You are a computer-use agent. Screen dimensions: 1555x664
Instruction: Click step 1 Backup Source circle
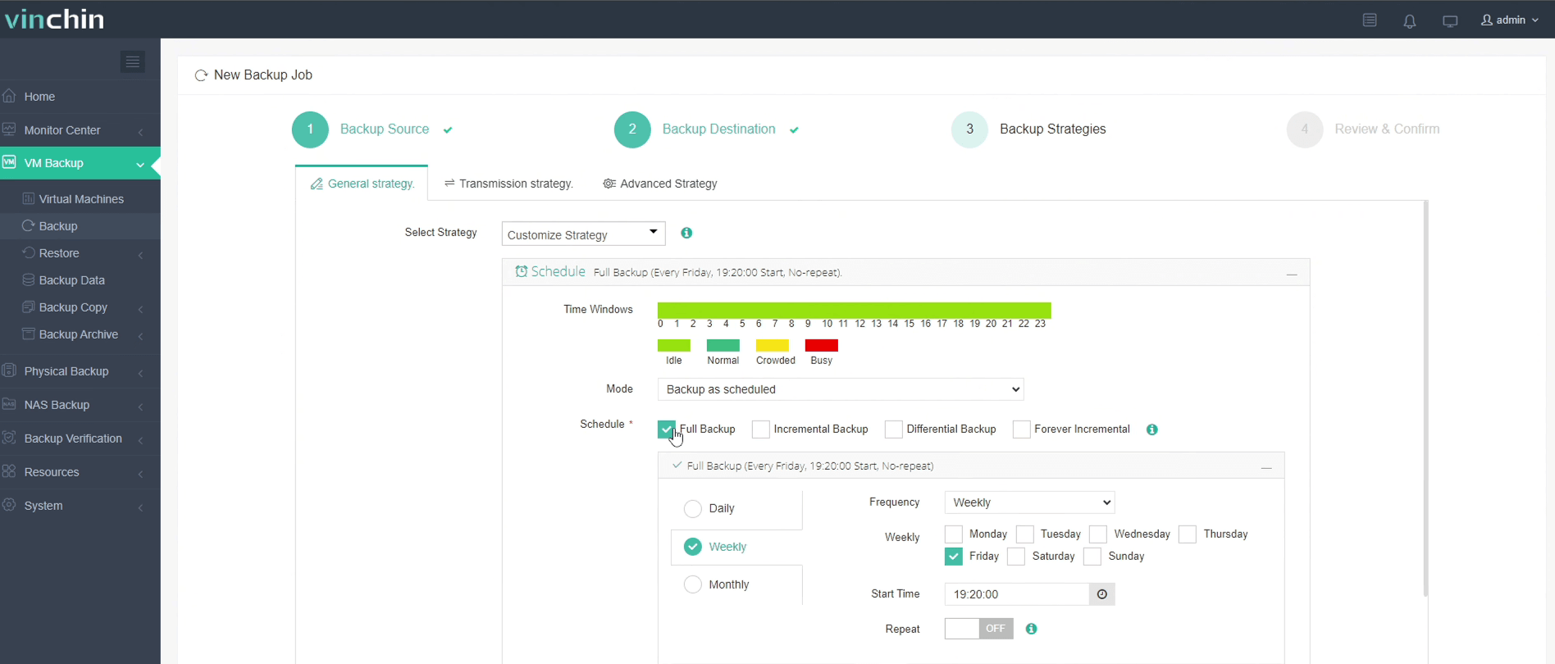(310, 130)
